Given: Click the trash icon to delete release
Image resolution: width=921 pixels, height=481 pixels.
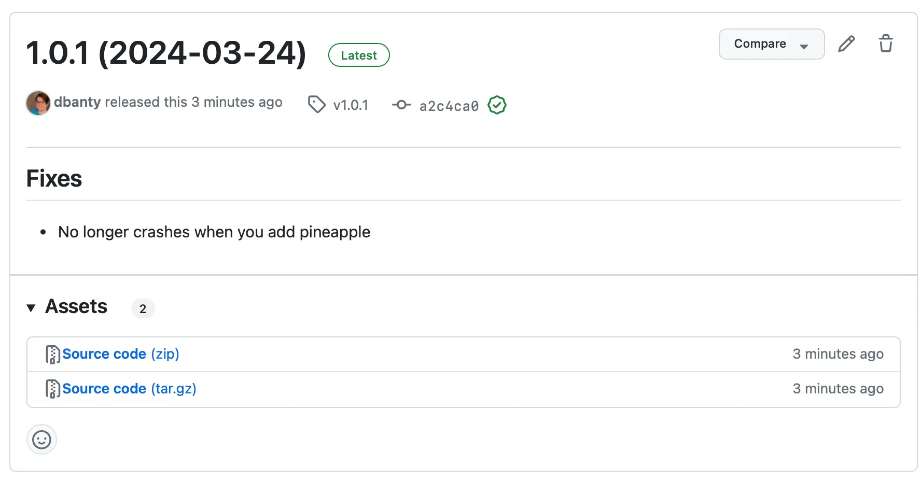Looking at the screenshot, I should point(886,44).
